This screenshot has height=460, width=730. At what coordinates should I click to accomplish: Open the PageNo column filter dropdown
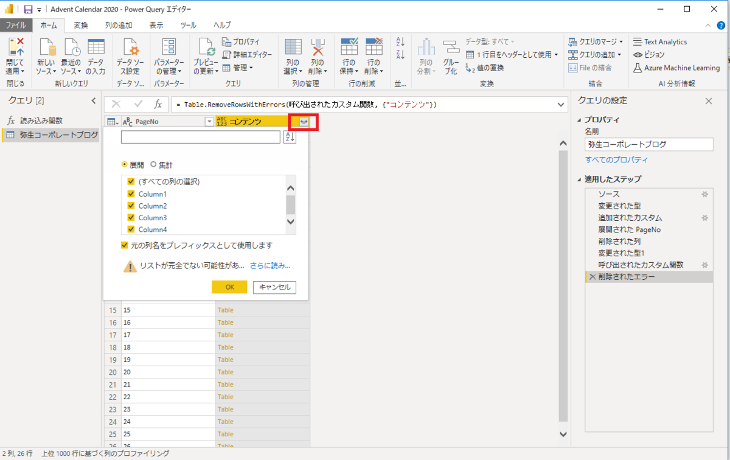pos(209,121)
